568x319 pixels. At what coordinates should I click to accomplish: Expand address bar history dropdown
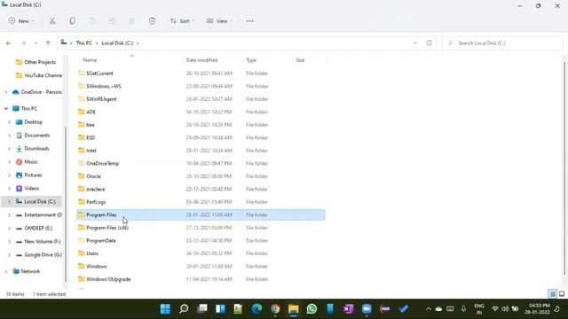(415, 43)
